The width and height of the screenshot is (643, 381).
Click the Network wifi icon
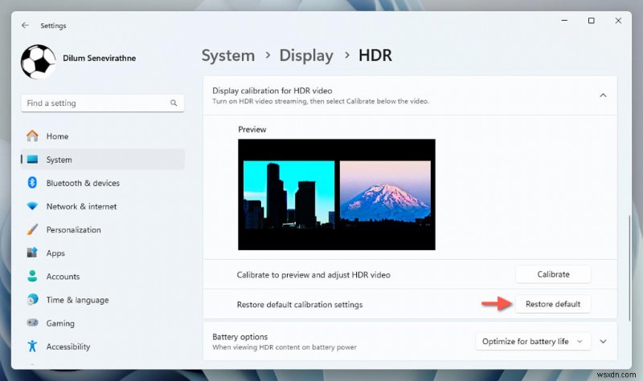coord(32,206)
